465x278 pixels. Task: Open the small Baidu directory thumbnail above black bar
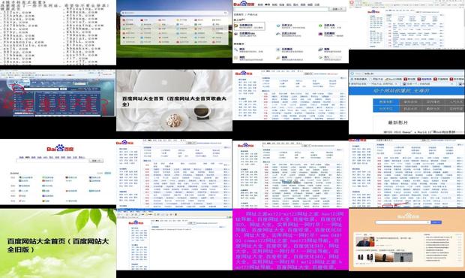(406, 24)
